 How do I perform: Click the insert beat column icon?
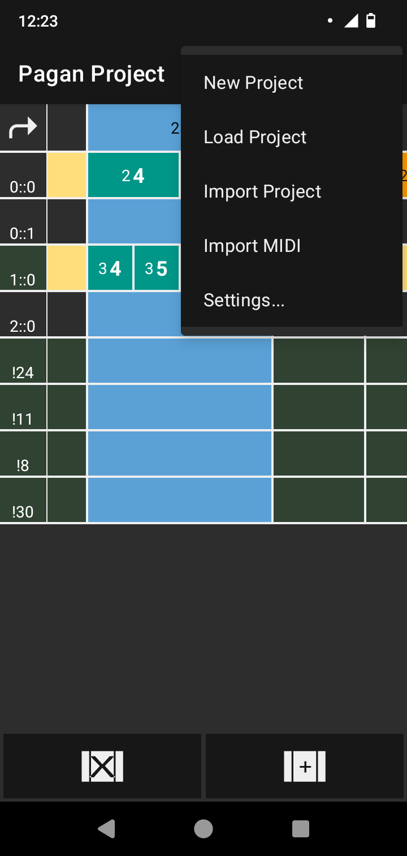305,766
